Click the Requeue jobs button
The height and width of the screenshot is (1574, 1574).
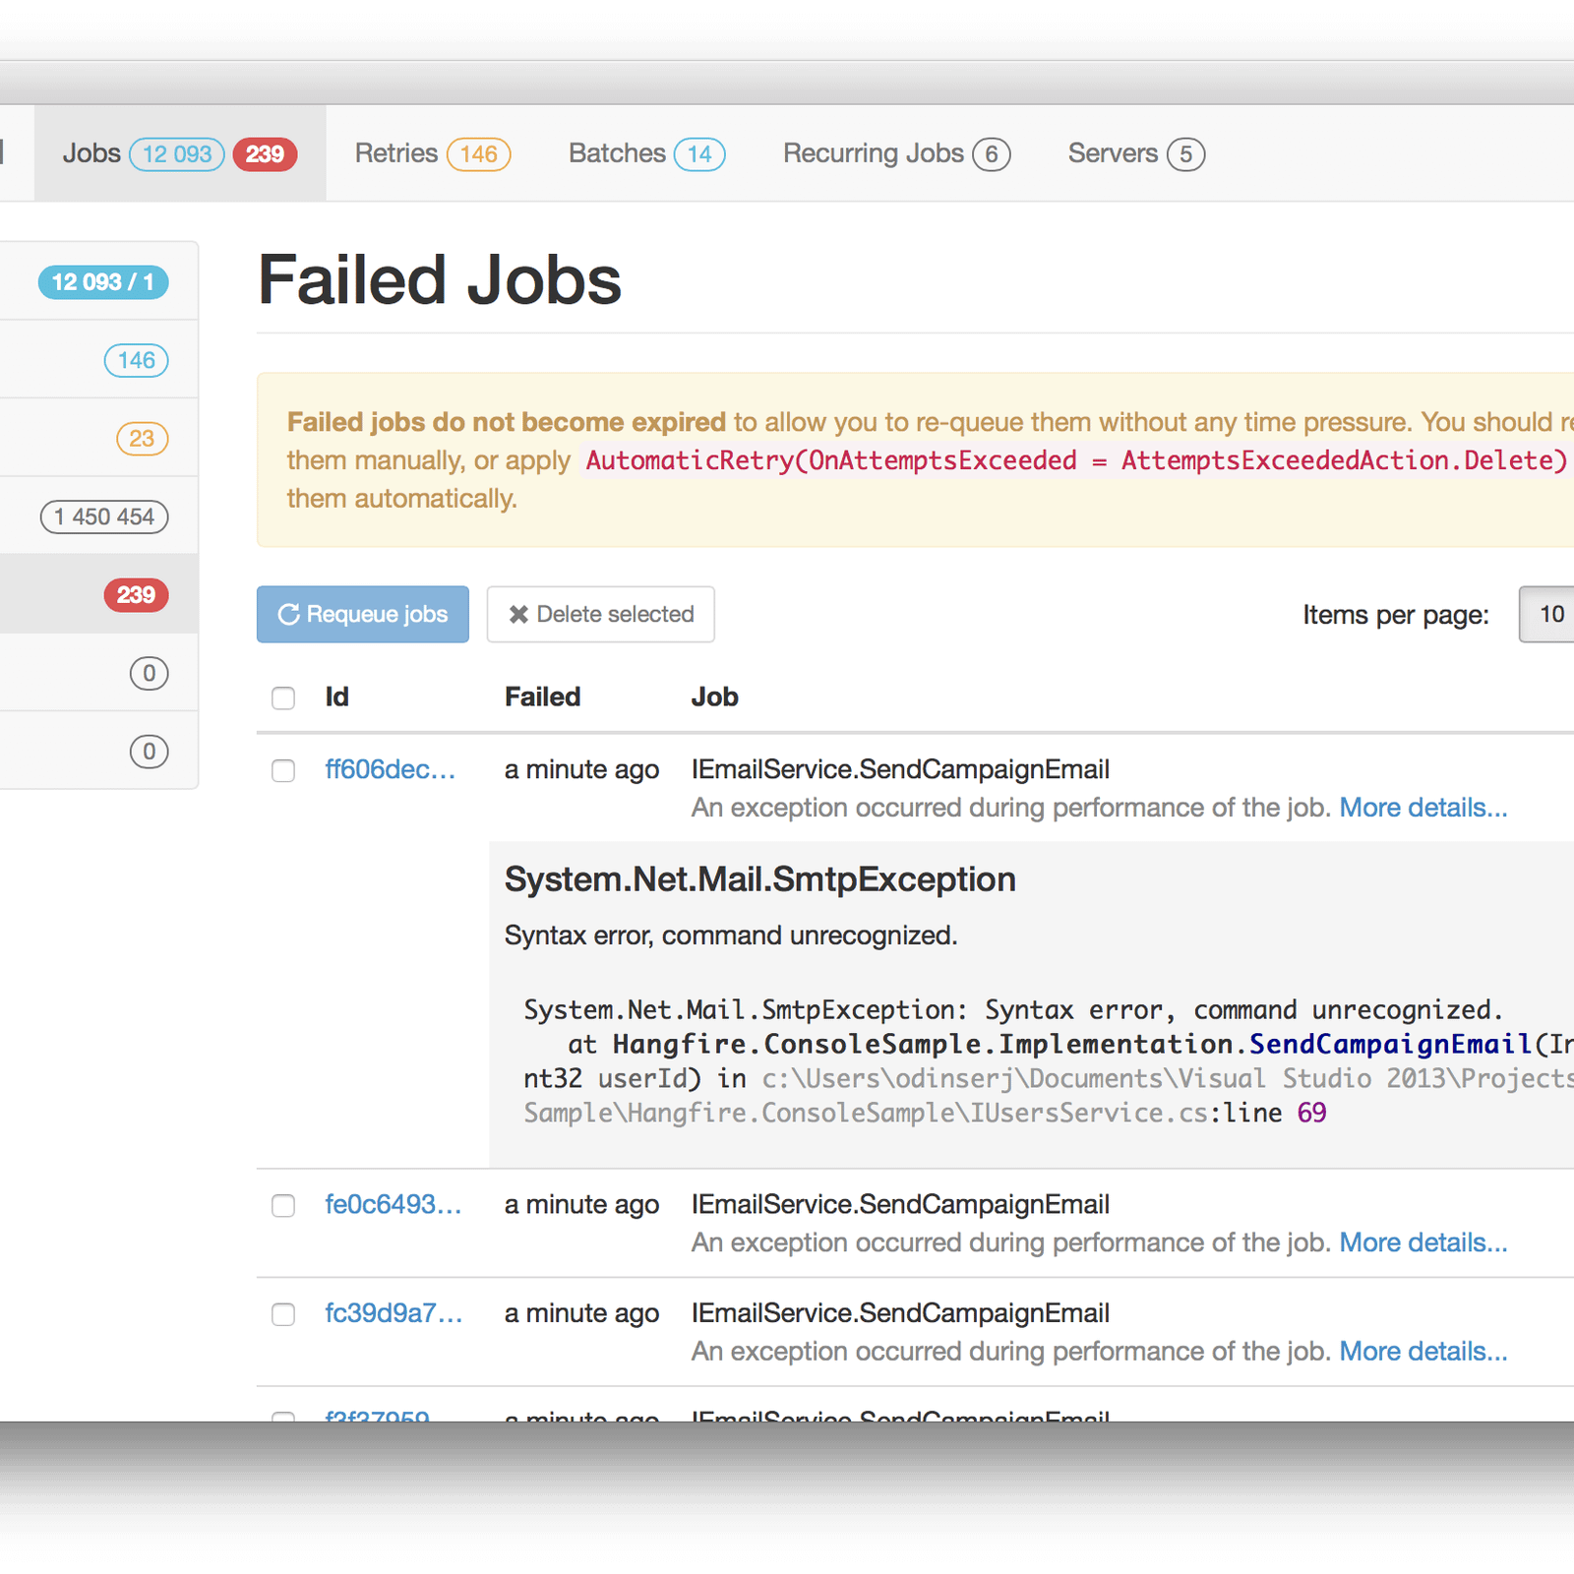pyautogui.click(x=362, y=615)
